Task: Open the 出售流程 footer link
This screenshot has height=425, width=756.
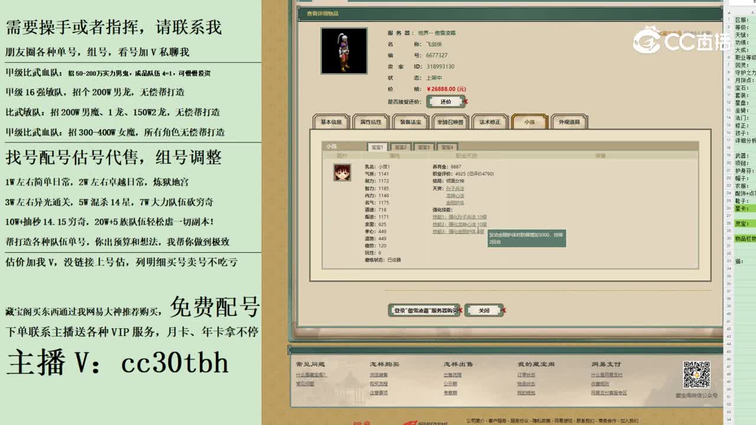Action: [x=453, y=375]
